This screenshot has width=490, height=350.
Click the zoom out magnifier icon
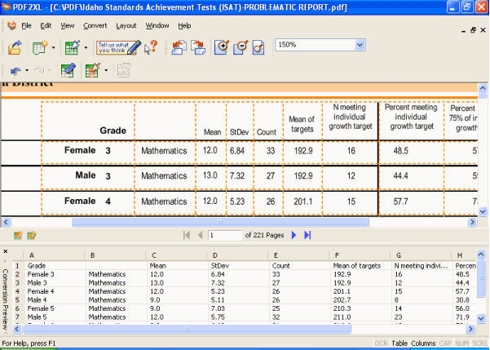(239, 47)
